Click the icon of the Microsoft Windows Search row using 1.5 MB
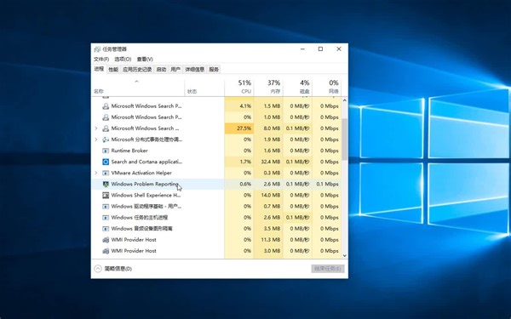 [106, 106]
